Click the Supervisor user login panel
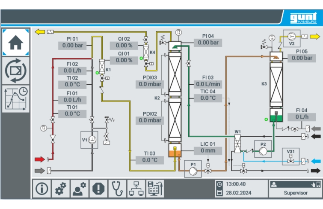The width and height of the screenshot is (323, 209). (295, 188)
